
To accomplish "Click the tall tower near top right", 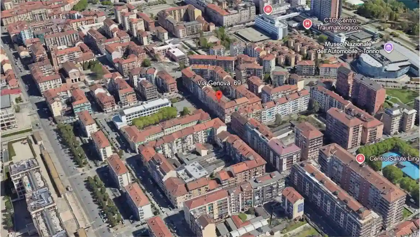I will pyautogui.click(x=326, y=9).
